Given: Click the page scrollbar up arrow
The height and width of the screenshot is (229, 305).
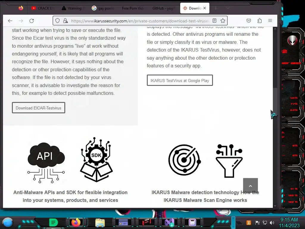Looking at the screenshot, I should pos(275,29).
